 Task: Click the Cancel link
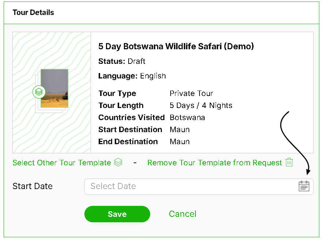pos(182,214)
